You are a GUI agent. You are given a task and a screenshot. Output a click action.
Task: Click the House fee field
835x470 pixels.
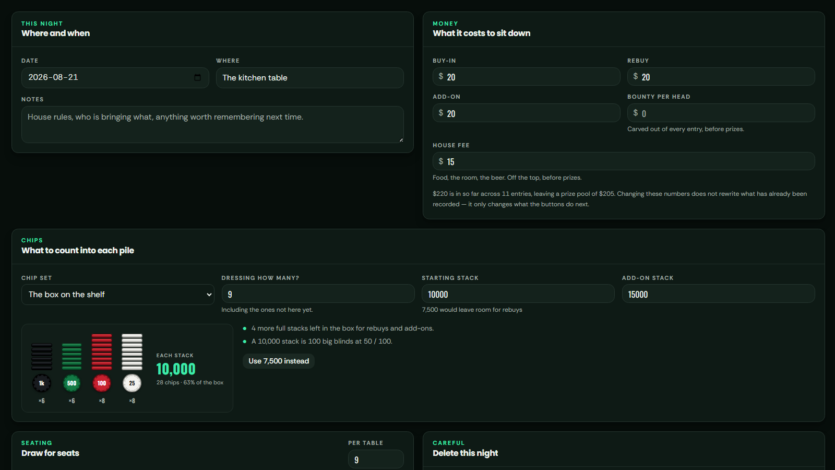pyautogui.click(x=624, y=161)
